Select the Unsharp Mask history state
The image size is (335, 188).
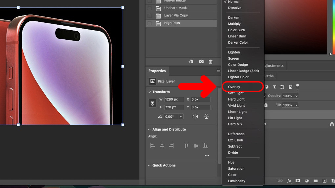tap(181, 8)
